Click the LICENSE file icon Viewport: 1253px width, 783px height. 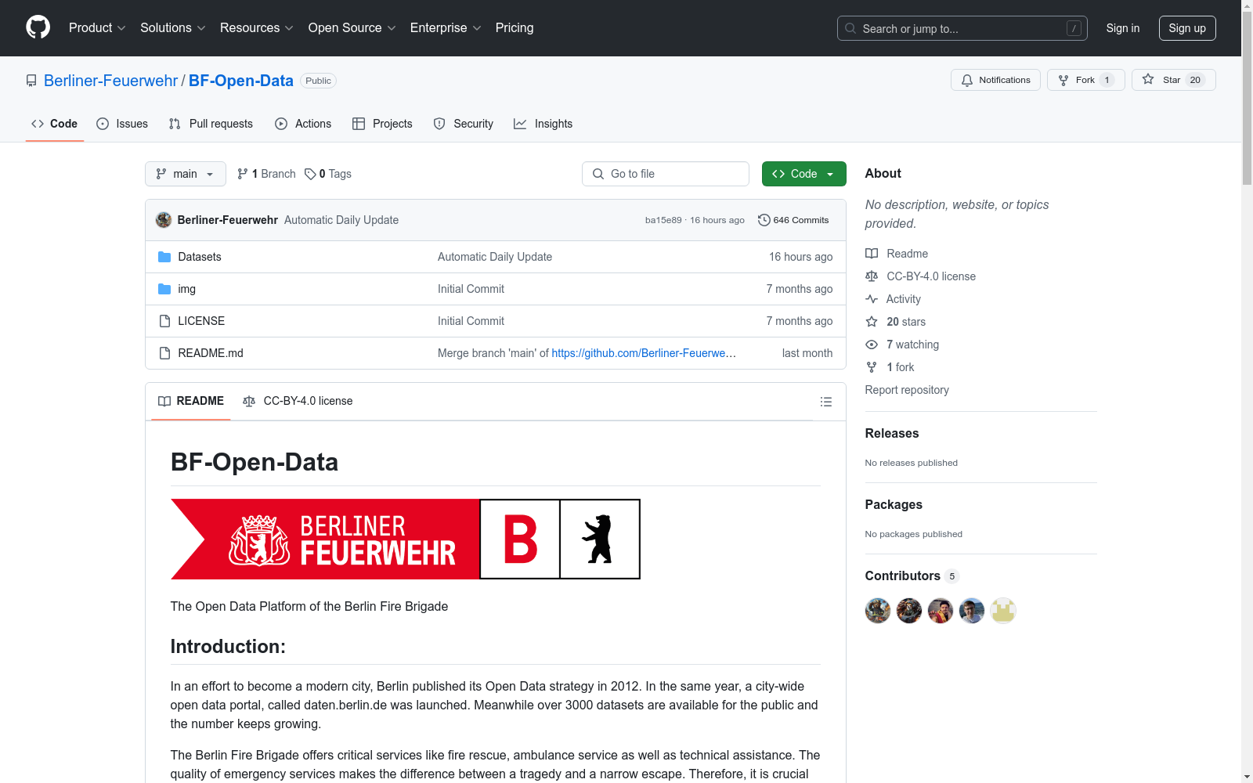[164, 321]
